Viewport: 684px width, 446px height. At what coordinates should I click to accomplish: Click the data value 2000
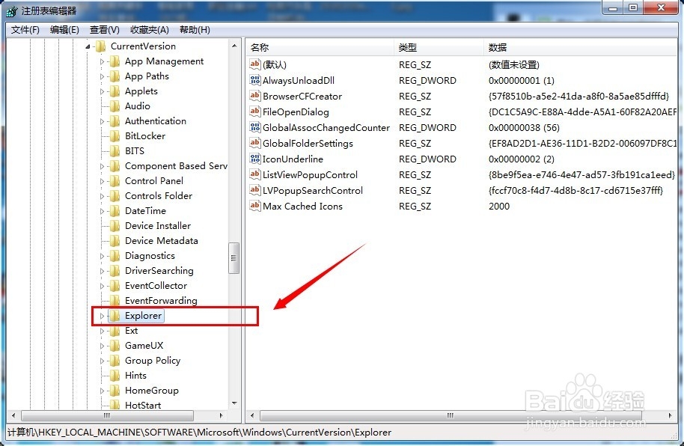click(x=499, y=206)
